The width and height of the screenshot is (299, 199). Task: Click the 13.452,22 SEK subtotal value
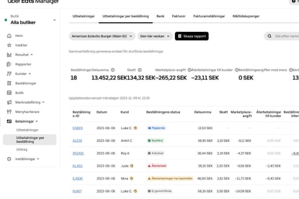coord(109,78)
